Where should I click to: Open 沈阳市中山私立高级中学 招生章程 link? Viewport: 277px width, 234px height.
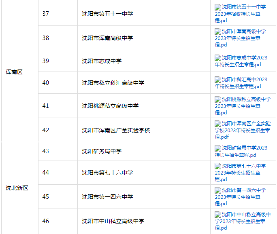pos(243,221)
